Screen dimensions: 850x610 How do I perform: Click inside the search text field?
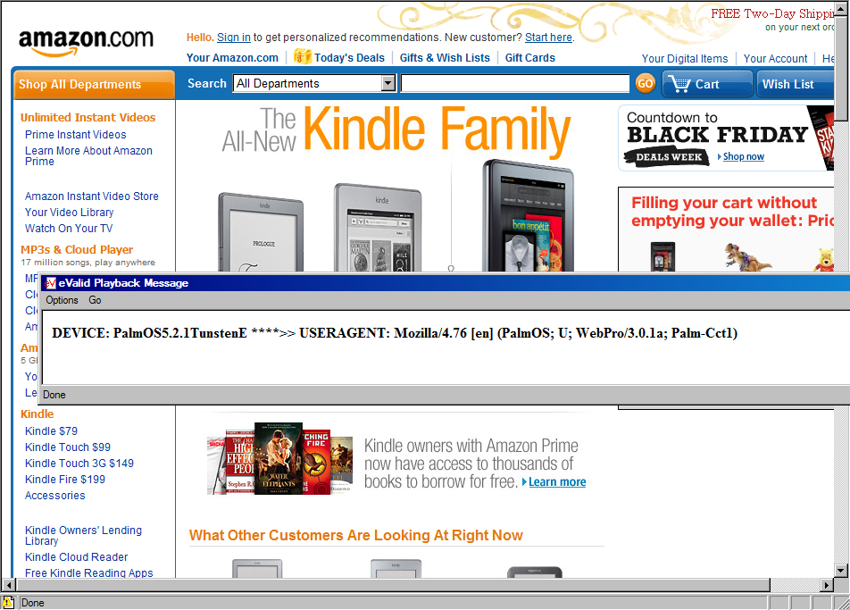[515, 83]
